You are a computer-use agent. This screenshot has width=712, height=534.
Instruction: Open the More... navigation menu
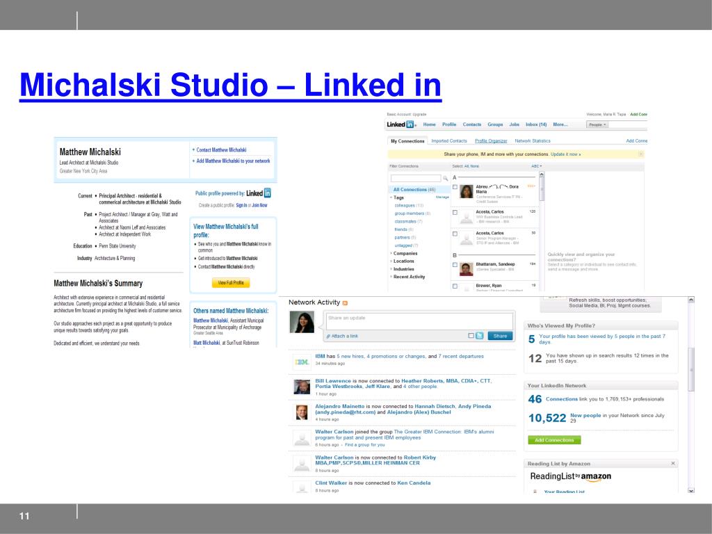click(560, 124)
